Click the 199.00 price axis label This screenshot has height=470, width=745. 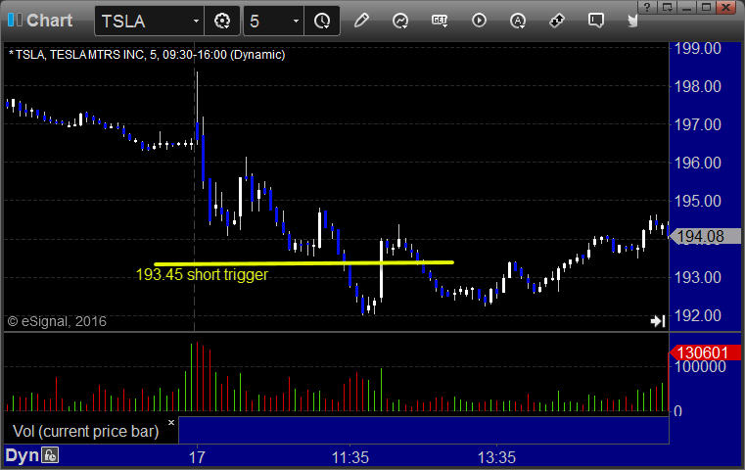[697, 48]
